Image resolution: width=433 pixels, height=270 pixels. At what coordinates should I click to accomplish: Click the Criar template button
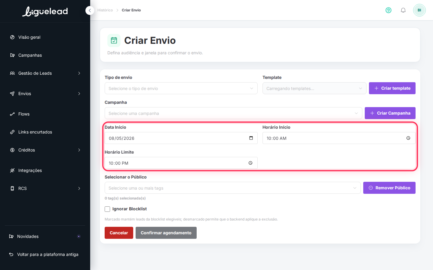coord(392,88)
